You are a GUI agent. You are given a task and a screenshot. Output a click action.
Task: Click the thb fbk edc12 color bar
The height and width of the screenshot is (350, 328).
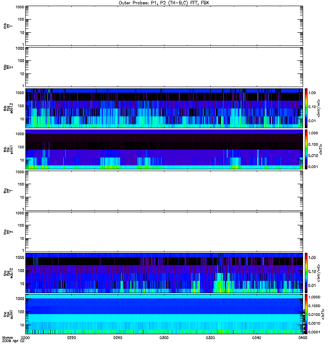pyautogui.click(x=306, y=108)
